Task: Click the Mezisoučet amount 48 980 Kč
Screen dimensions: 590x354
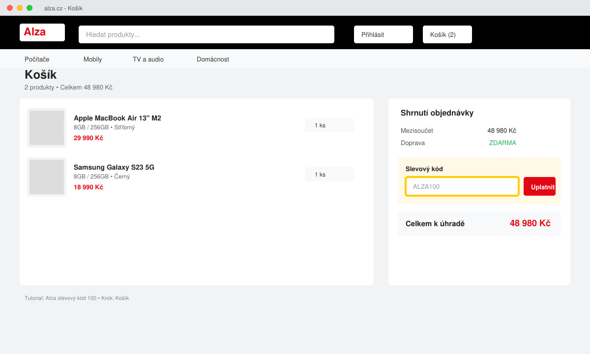Action: point(501,131)
